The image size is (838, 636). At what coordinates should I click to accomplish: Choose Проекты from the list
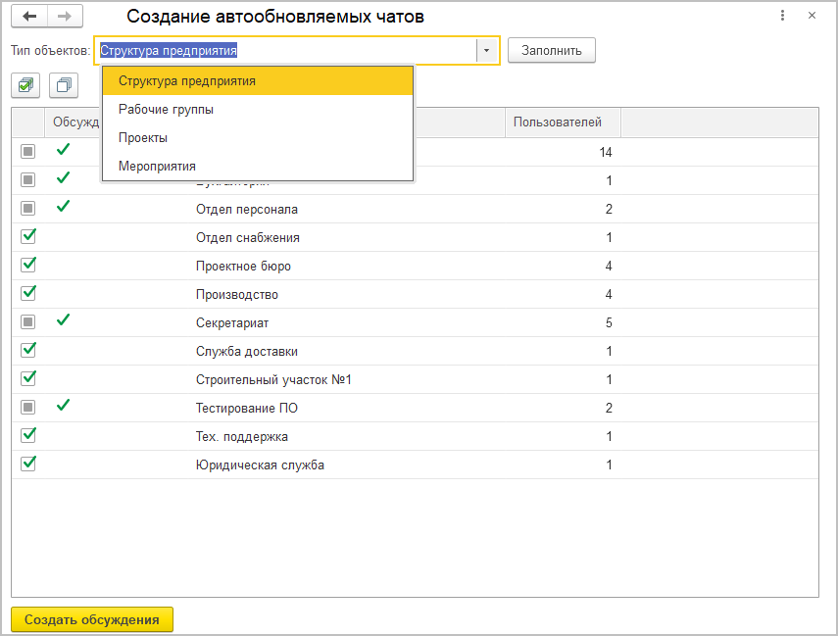coord(258,137)
